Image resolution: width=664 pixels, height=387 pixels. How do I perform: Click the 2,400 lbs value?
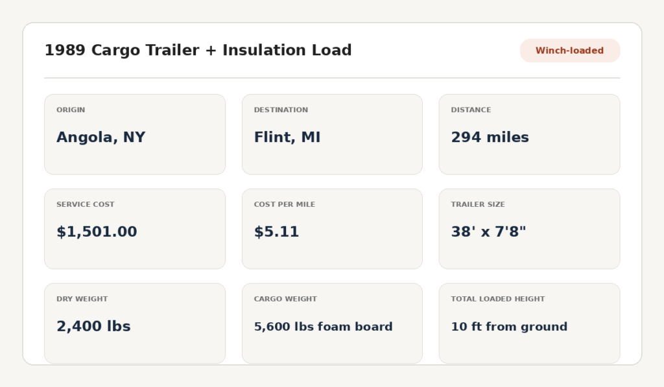(x=93, y=326)
